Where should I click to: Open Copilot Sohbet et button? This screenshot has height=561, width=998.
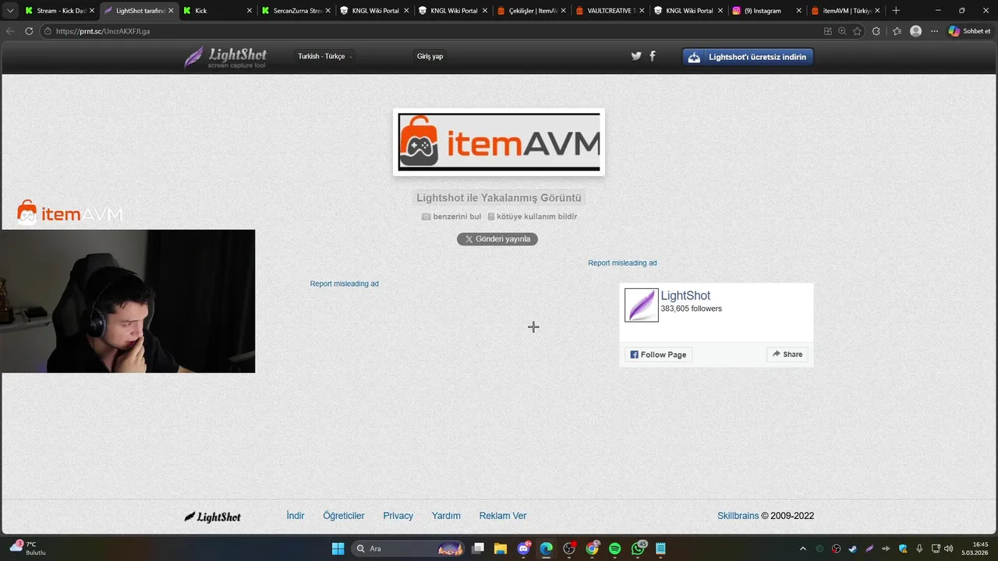coord(970,31)
